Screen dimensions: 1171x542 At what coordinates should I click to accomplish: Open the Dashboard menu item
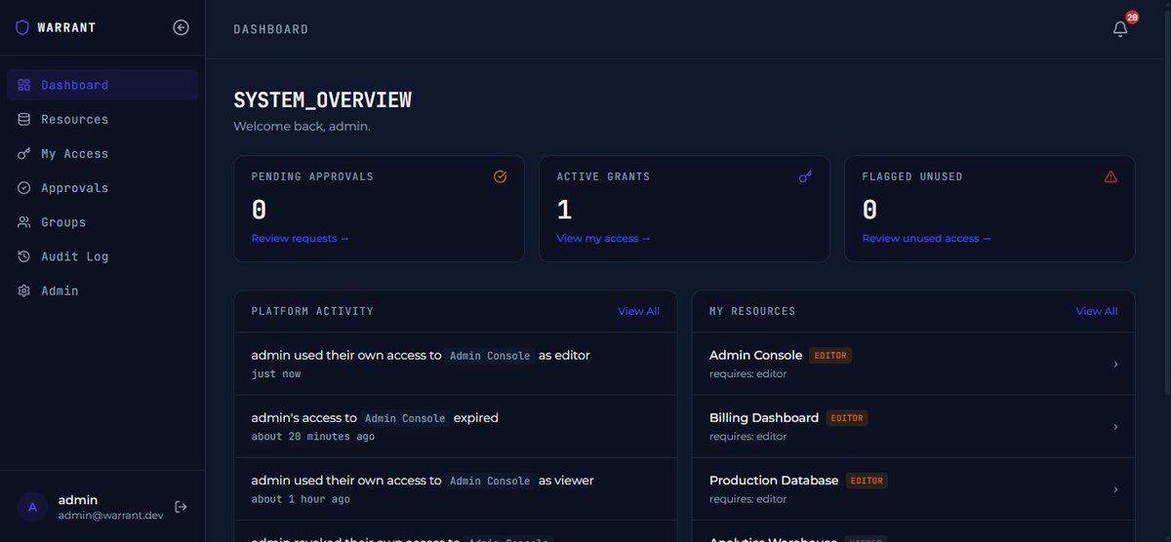tap(102, 85)
